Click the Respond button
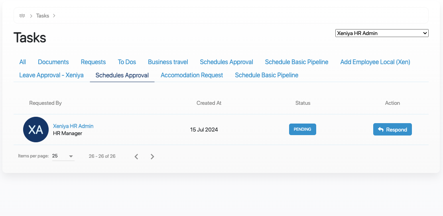The height and width of the screenshot is (216, 443). (x=392, y=129)
